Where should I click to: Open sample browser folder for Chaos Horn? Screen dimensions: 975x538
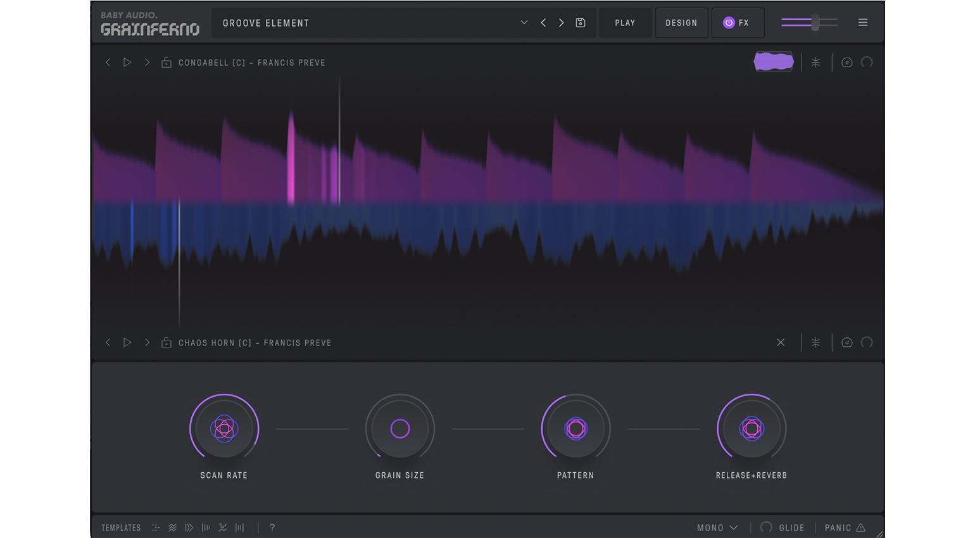(x=167, y=342)
